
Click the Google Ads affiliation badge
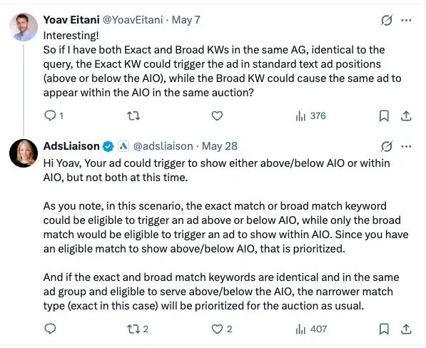coord(123,146)
